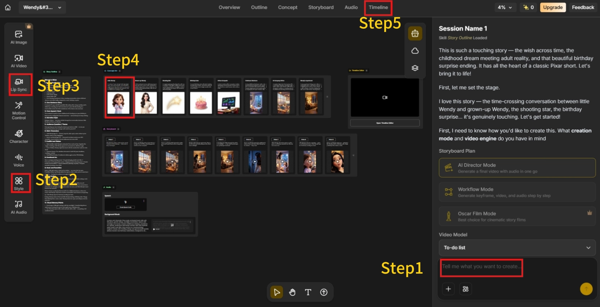The image size is (600, 307).
Task: Click the cloud icon on canvas
Action: pos(415,51)
